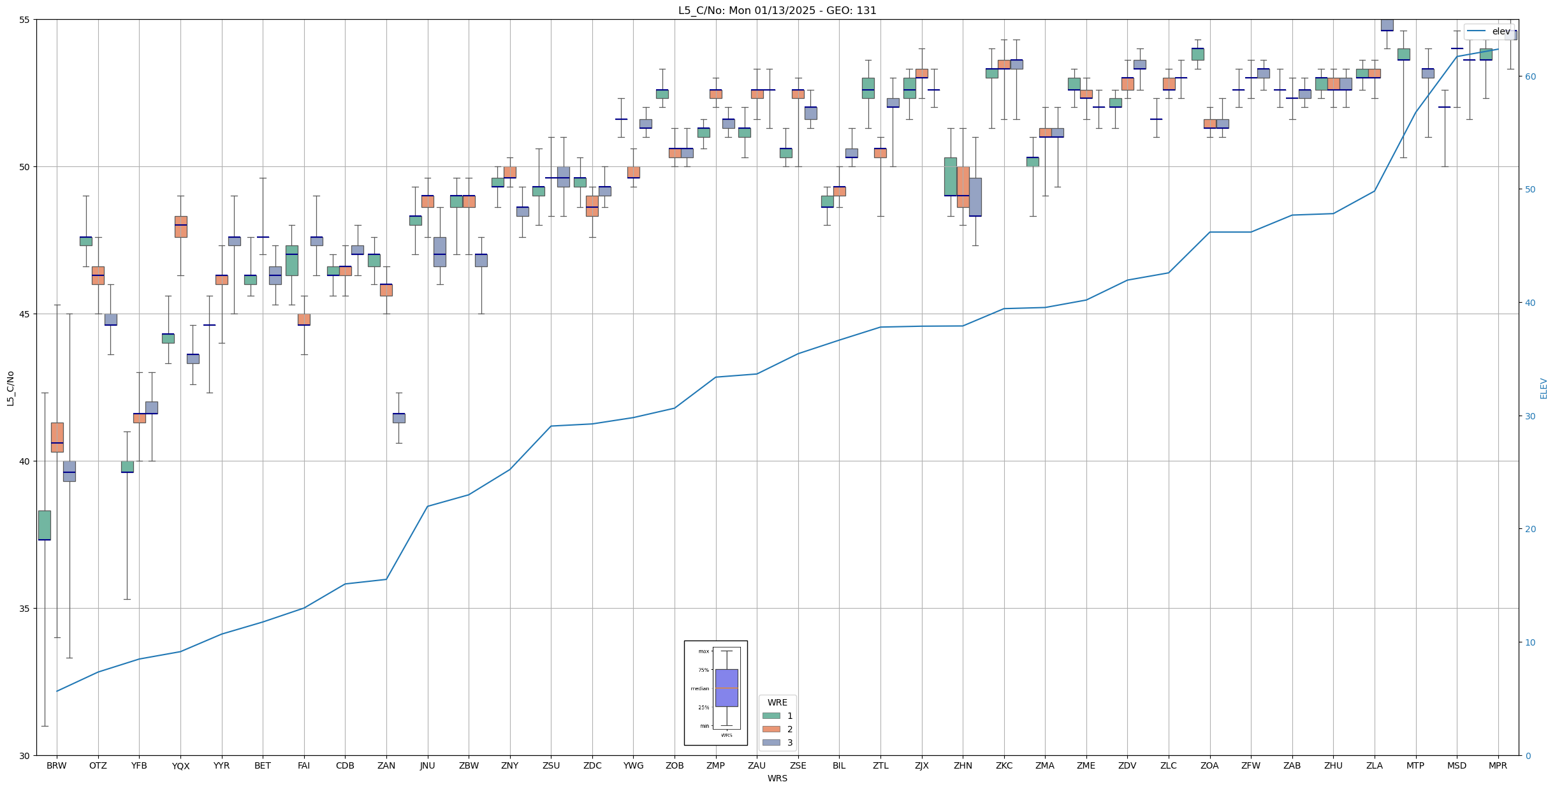Screen dimensions: 1555x789
Task: Click the ELEV right axis label
Action: click(1544, 387)
